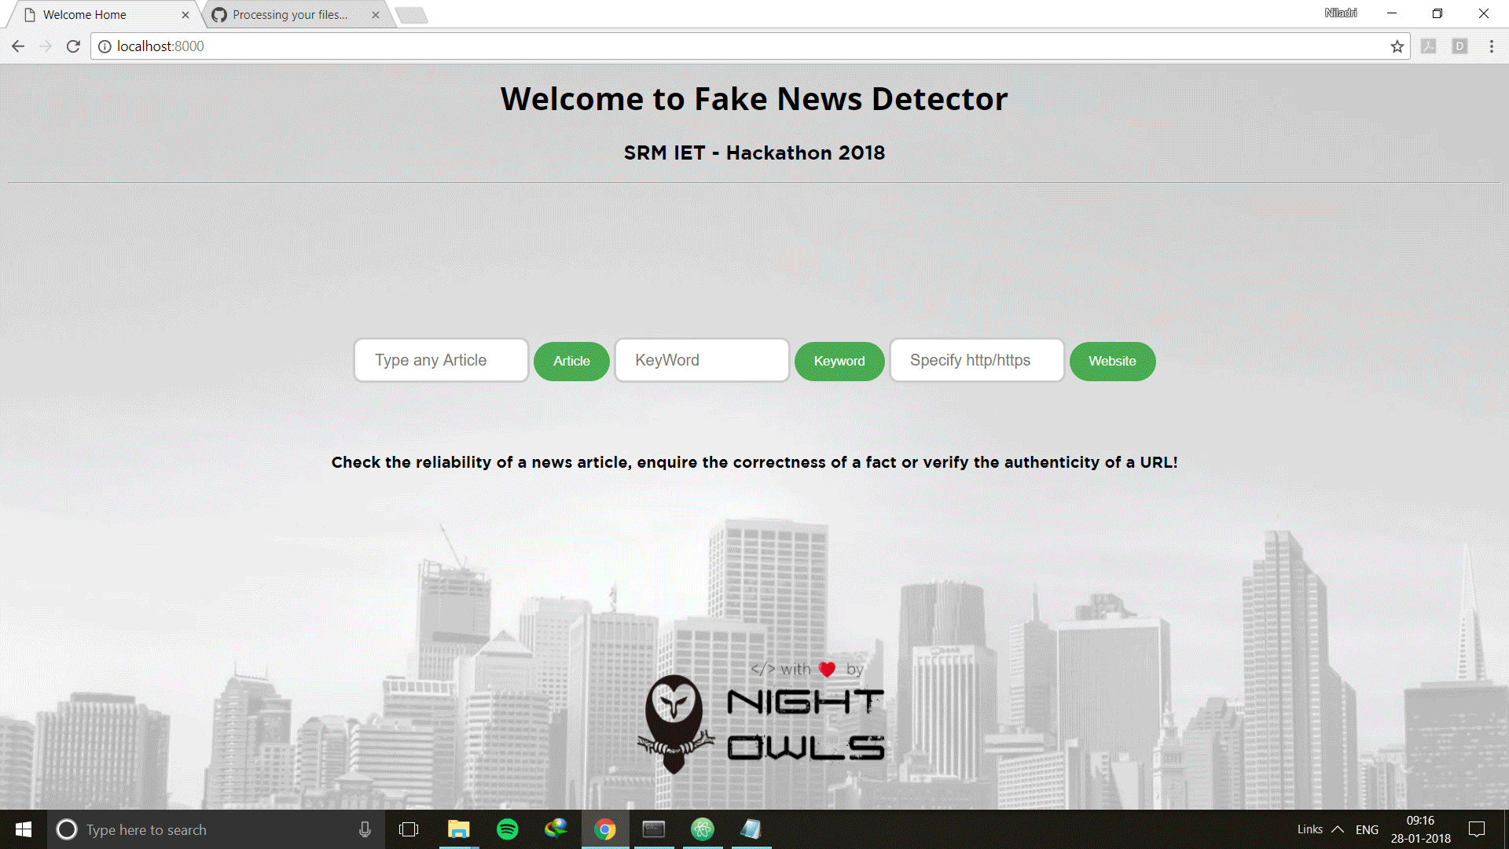
Task: Click the browser back arrow
Action: pyautogui.click(x=18, y=46)
